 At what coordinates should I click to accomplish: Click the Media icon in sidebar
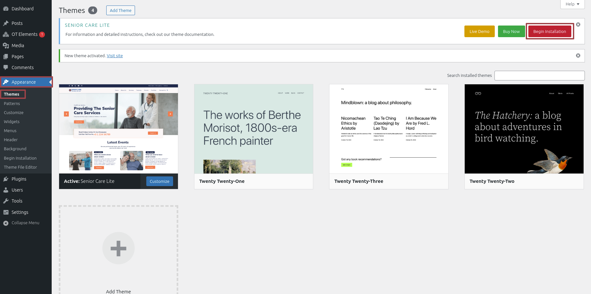pos(6,46)
